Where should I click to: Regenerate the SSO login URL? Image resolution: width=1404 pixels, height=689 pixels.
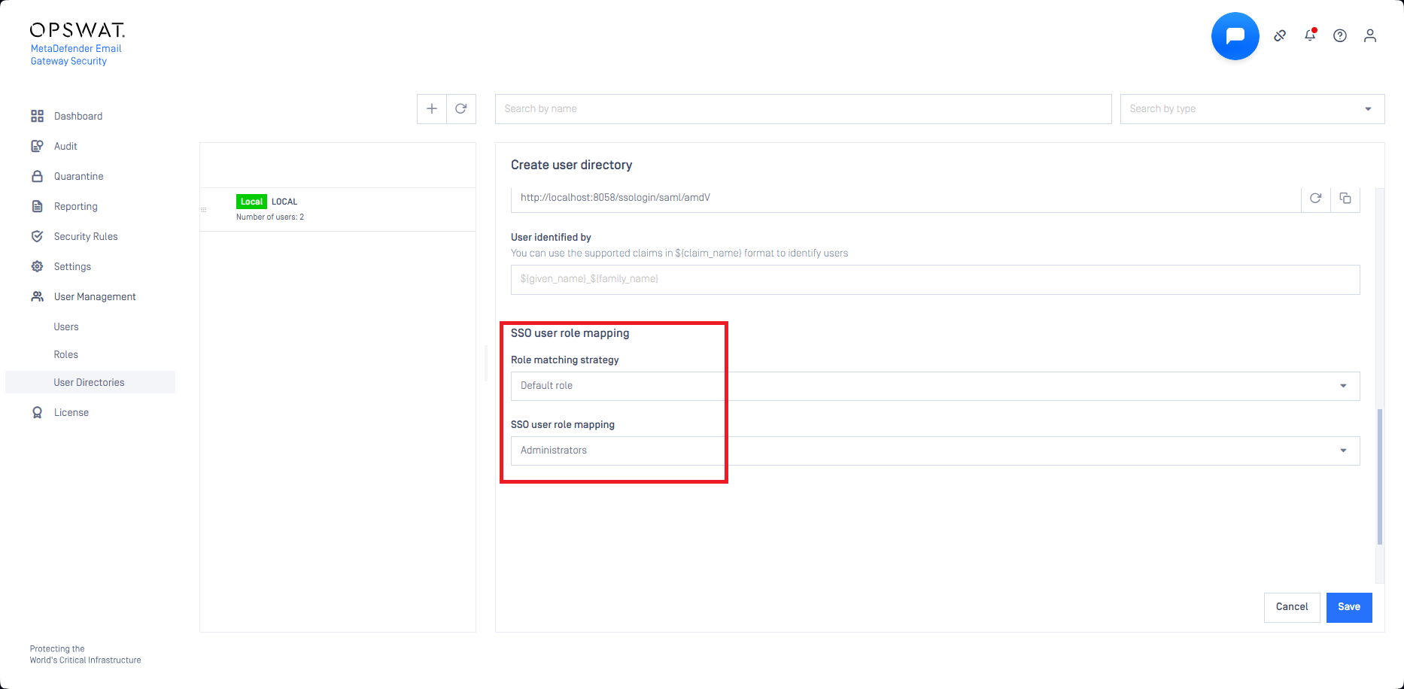click(x=1315, y=199)
